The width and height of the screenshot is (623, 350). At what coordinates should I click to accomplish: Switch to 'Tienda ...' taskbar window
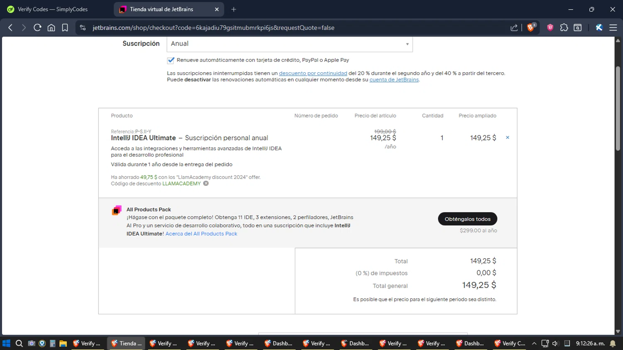coord(126,343)
